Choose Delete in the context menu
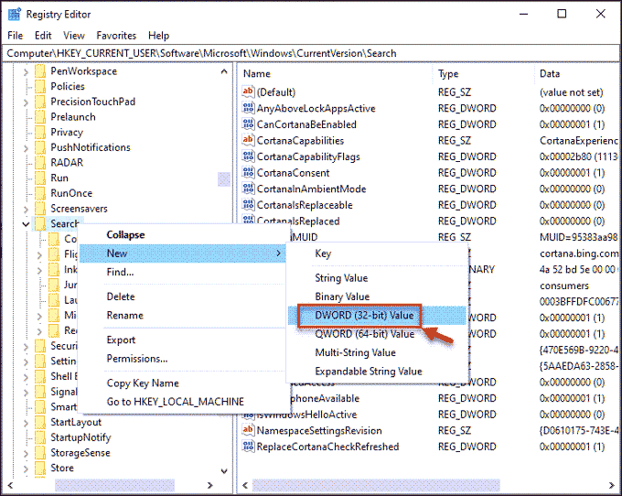Screen dimensions: 622x496 coord(182,297)
